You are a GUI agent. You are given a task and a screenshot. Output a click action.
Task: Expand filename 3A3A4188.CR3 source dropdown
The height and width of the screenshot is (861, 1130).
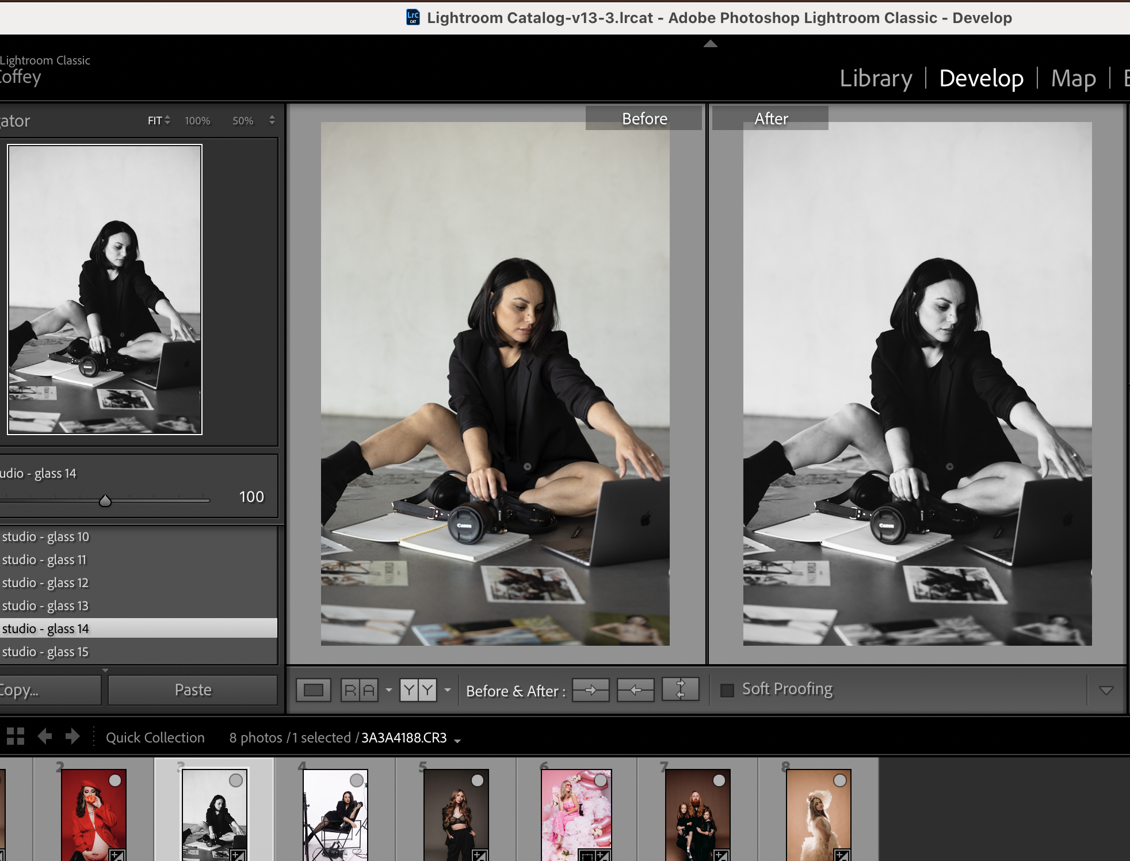457,741
